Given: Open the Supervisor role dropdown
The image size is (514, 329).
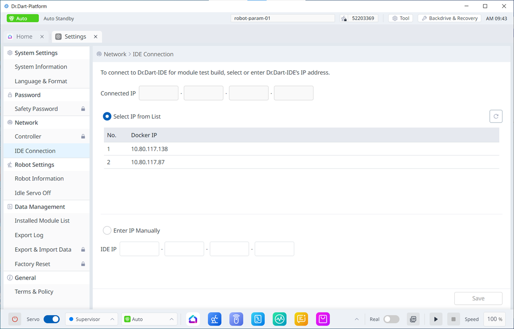Looking at the screenshot, I should click(91, 319).
